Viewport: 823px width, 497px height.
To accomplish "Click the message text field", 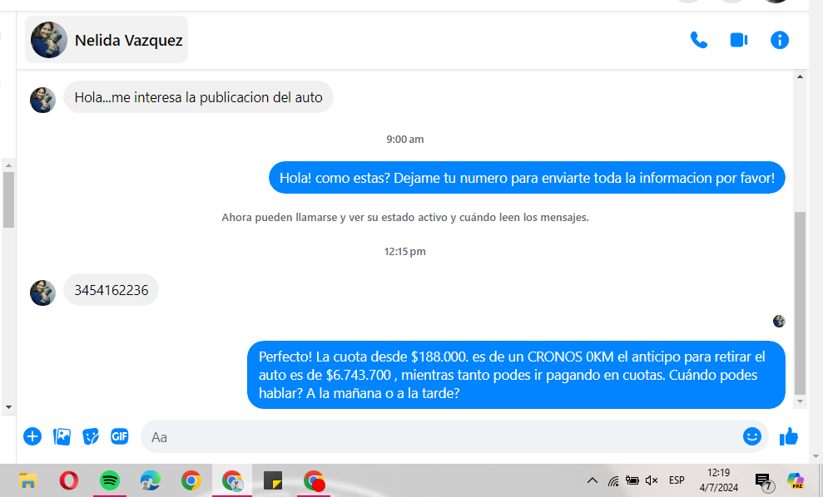I will click(x=441, y=436).
